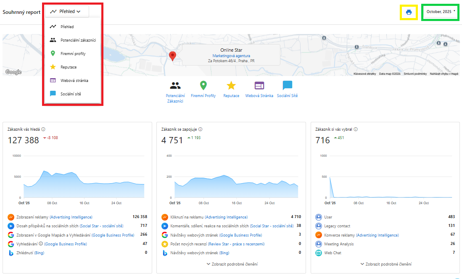Image resolution: width=462 pixels, height=279 pixels.
Task: Expand Zobrazit podrobné členění under Zákazník si vás vybral
Action: tap(386, 264)
